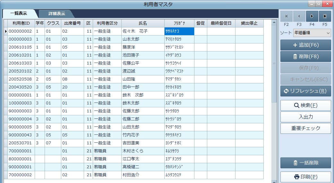Select the name 池田陽子
This screenshot has width=334, height=183.
coord(143,55)
